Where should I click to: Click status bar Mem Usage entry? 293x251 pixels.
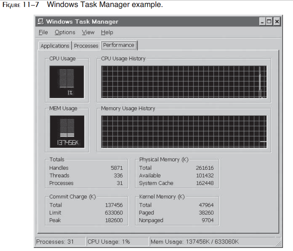coord(213,242)
